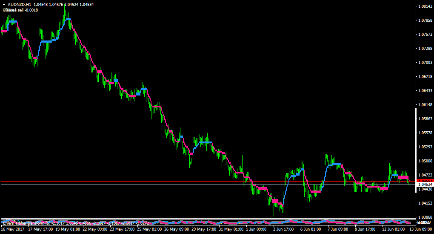Viewport: 434px width, 234px height.
Task: Open the chart menu triangle beside AUDNZD,H1
Action: point(4,5)
